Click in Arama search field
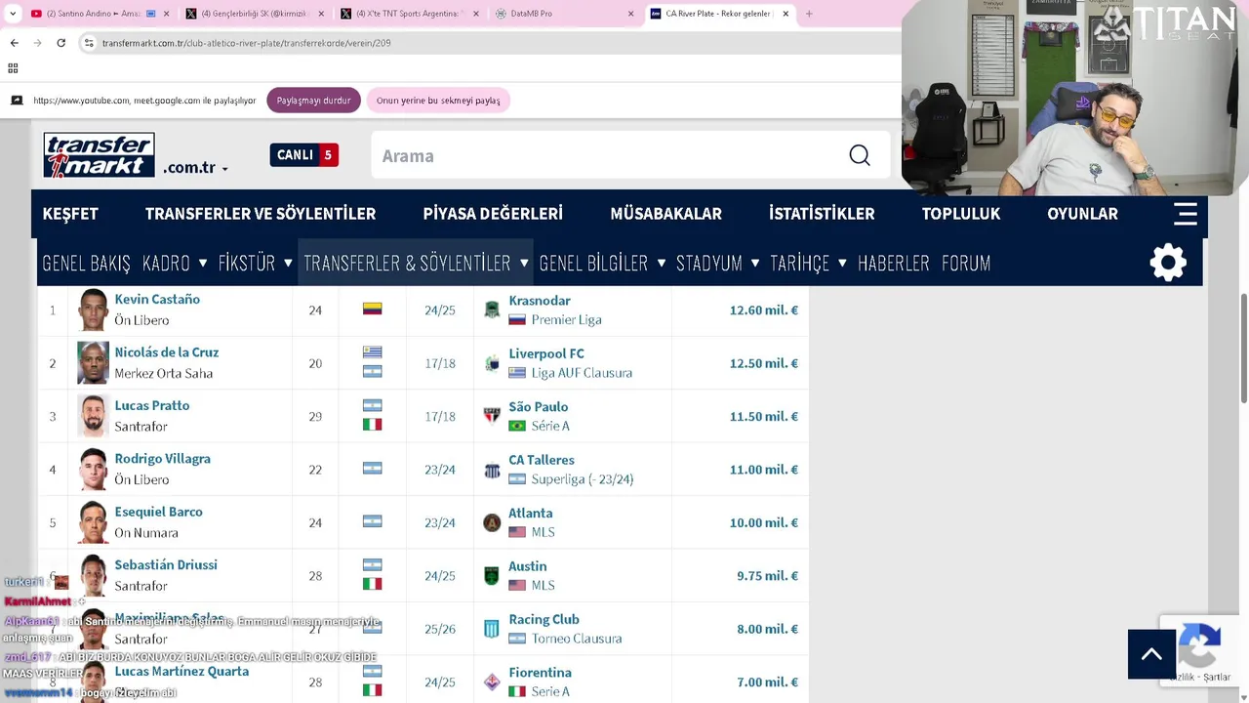Image resolution: width=1249 pixels, height=703 pixels. pos(610,155)
